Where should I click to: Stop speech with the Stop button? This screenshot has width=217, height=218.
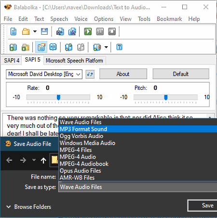coord(112,31)
